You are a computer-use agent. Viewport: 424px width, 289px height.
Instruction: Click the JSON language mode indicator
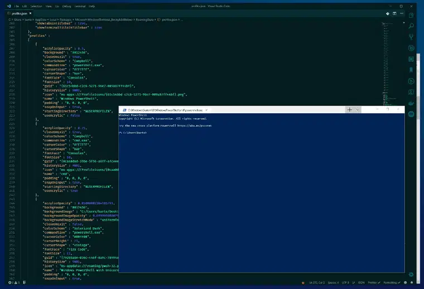(362, 282)
